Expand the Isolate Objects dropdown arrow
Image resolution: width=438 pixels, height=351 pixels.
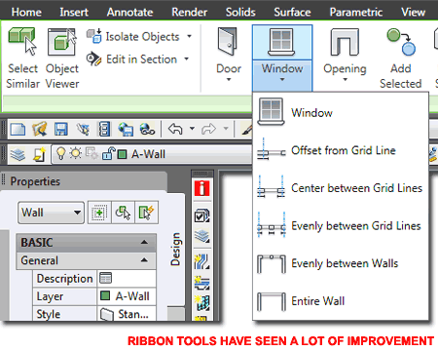189,36
